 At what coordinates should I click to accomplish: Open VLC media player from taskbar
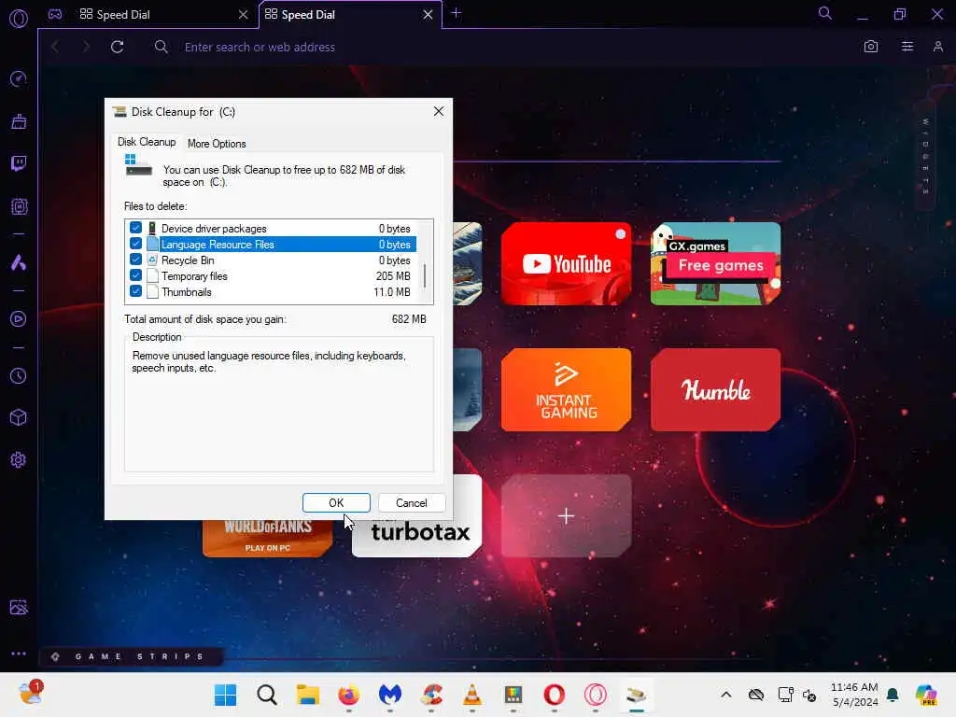[471, 695]
